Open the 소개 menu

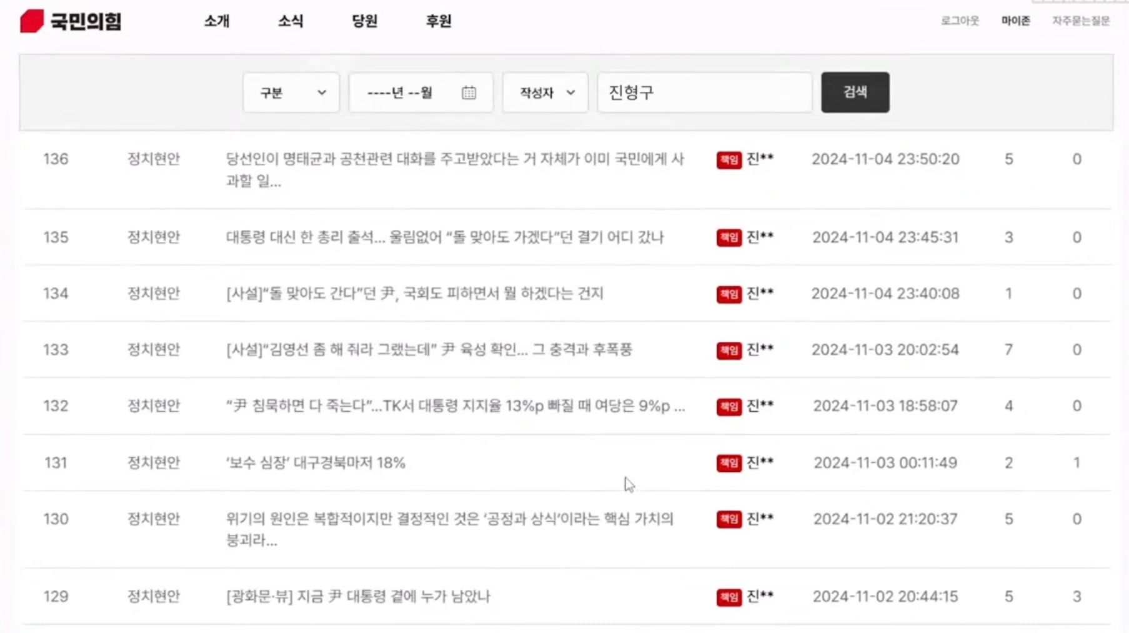point(217,21)
